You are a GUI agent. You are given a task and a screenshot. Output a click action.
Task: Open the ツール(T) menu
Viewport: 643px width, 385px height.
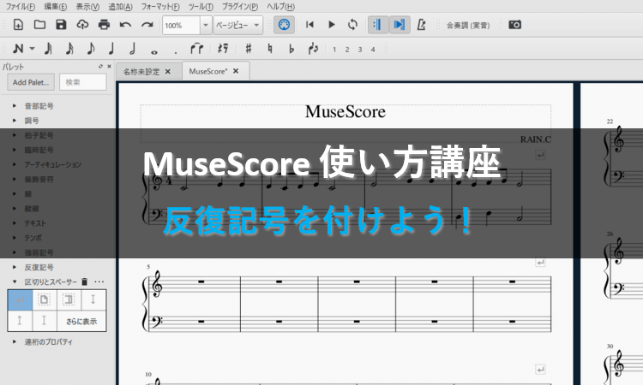point(201,7)
